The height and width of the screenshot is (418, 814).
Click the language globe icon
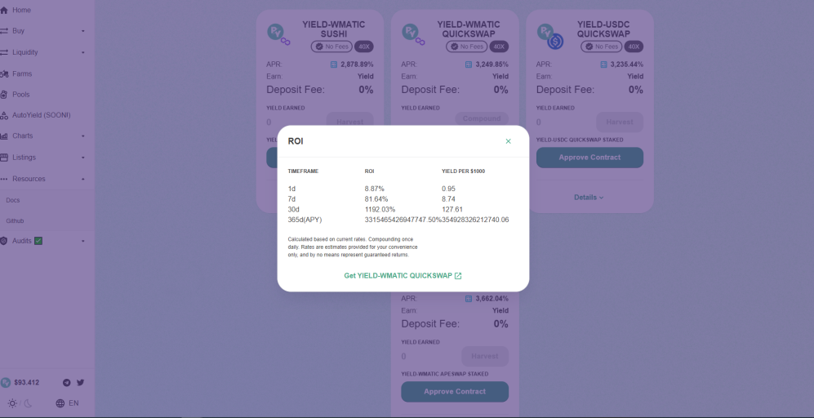coord(60,403)
